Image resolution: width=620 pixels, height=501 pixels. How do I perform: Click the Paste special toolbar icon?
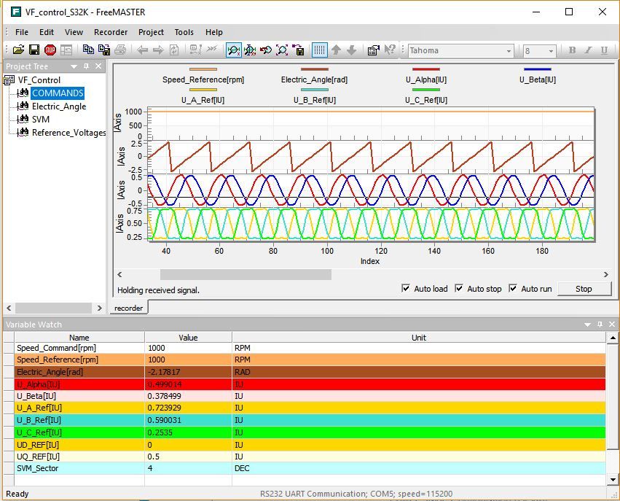pos(104,50)
